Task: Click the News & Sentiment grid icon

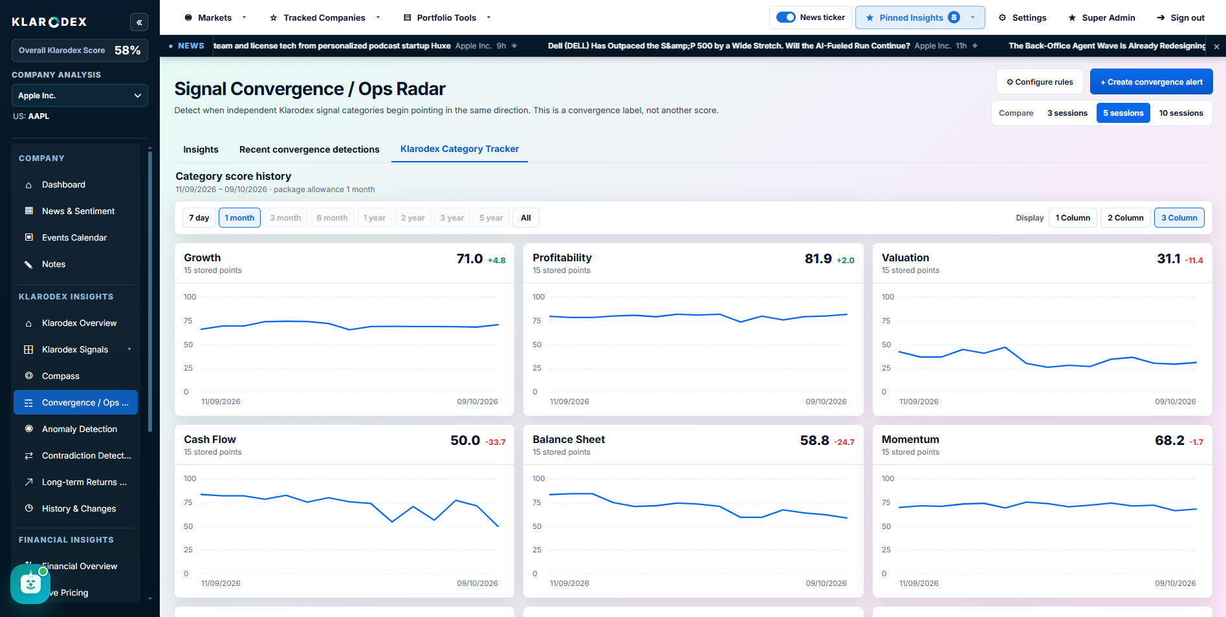Action: 28,211
